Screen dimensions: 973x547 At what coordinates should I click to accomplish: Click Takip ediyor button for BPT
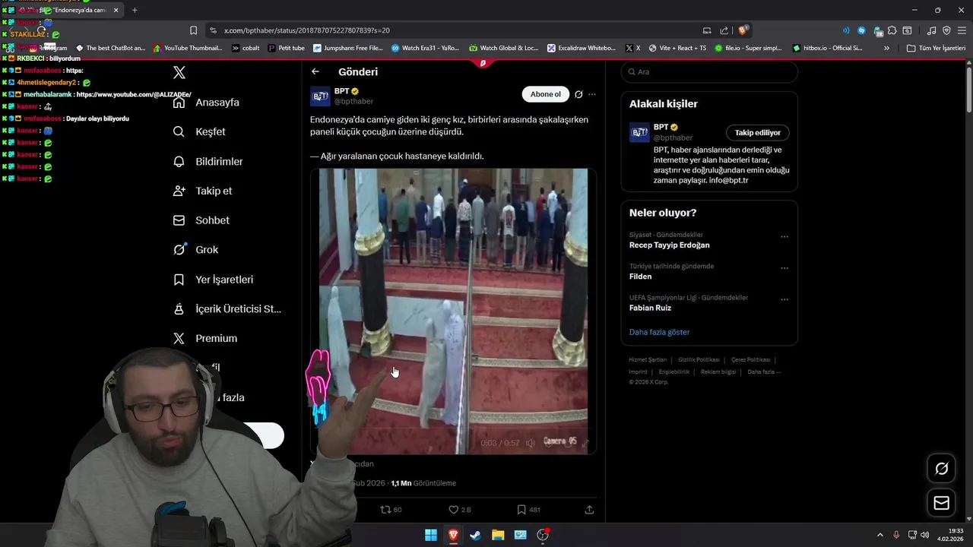click(x=757, y=133)
